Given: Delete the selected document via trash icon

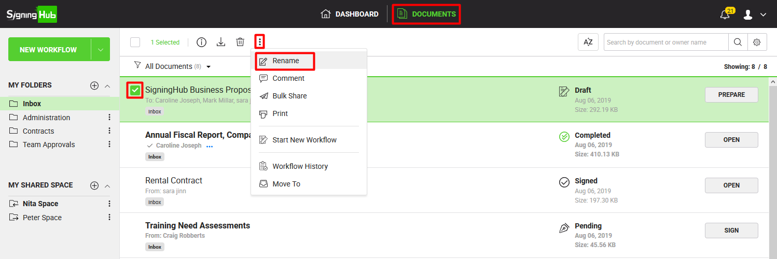Looking at the screenshot, I should coord(240,42).
